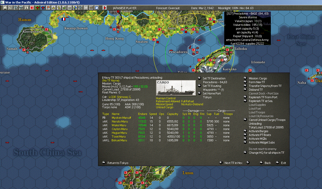Image resolution: width=322 pixels, height=189 pixels.
Task: Toggle Unload Cargo setting
Action: pyautogui.click(x=164, y=107)
